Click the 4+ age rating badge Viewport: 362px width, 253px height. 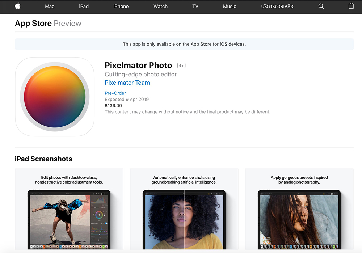[x=181, y=66]
